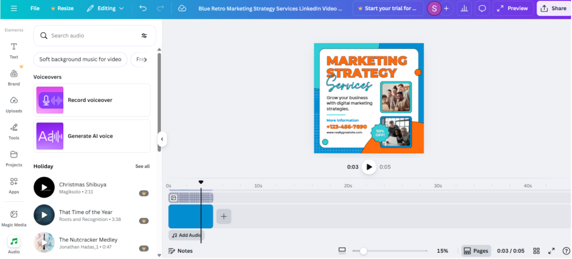Image resolution: width=572 pixels, height=259 pixels.
Task: Open audio search filter options
Action: (144, 35)
